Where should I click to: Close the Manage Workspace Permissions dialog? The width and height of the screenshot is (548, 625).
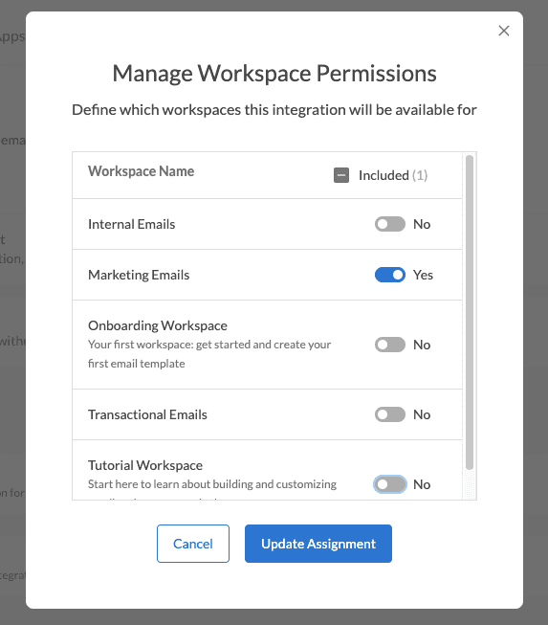click(x=504, y=31)
